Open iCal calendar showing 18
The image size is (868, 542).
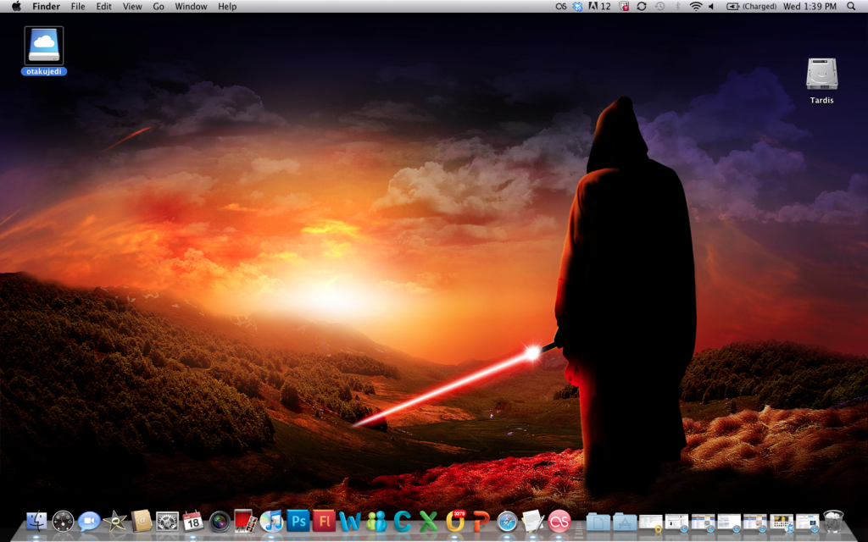pos(192,521)
